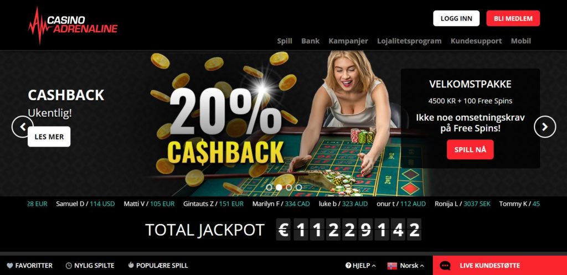
Task: Select the third carousel dot
Action: [288, 187]
